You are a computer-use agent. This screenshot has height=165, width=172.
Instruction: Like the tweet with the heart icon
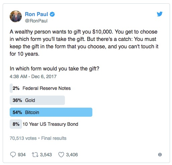click(61, 155)
